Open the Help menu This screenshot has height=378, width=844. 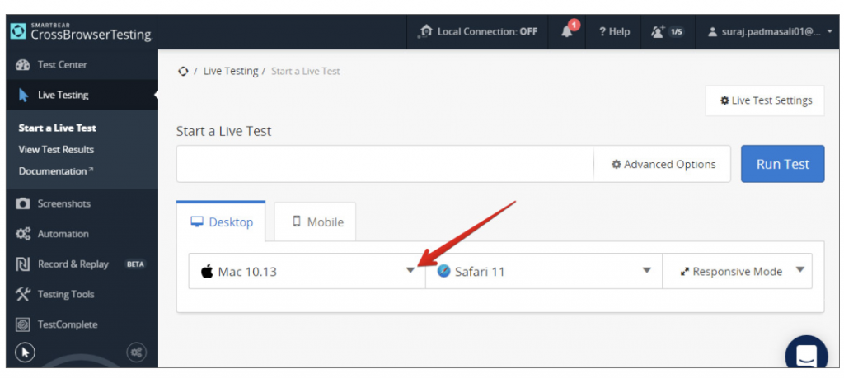click(613, 32)
